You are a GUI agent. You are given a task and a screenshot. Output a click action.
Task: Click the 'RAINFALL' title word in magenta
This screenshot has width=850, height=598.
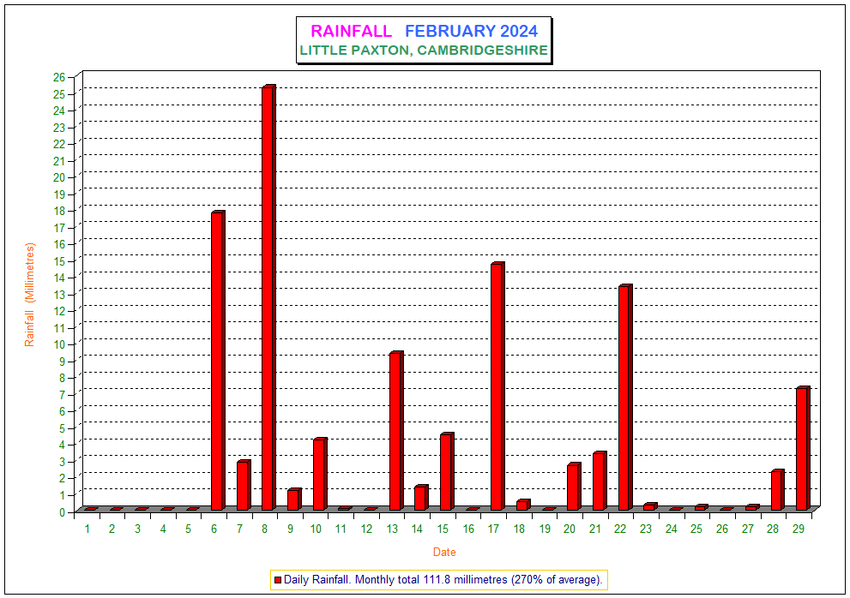pos(352,31)
